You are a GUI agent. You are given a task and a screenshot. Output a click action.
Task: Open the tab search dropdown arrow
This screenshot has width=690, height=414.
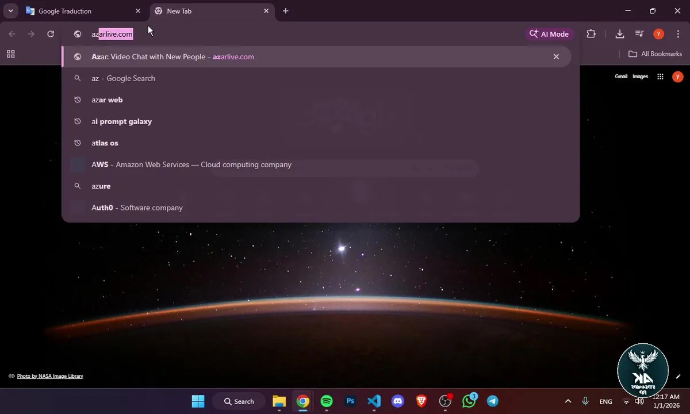[x=10, y=11]
